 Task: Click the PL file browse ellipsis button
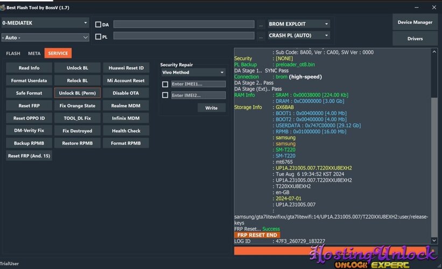(261, 36)
